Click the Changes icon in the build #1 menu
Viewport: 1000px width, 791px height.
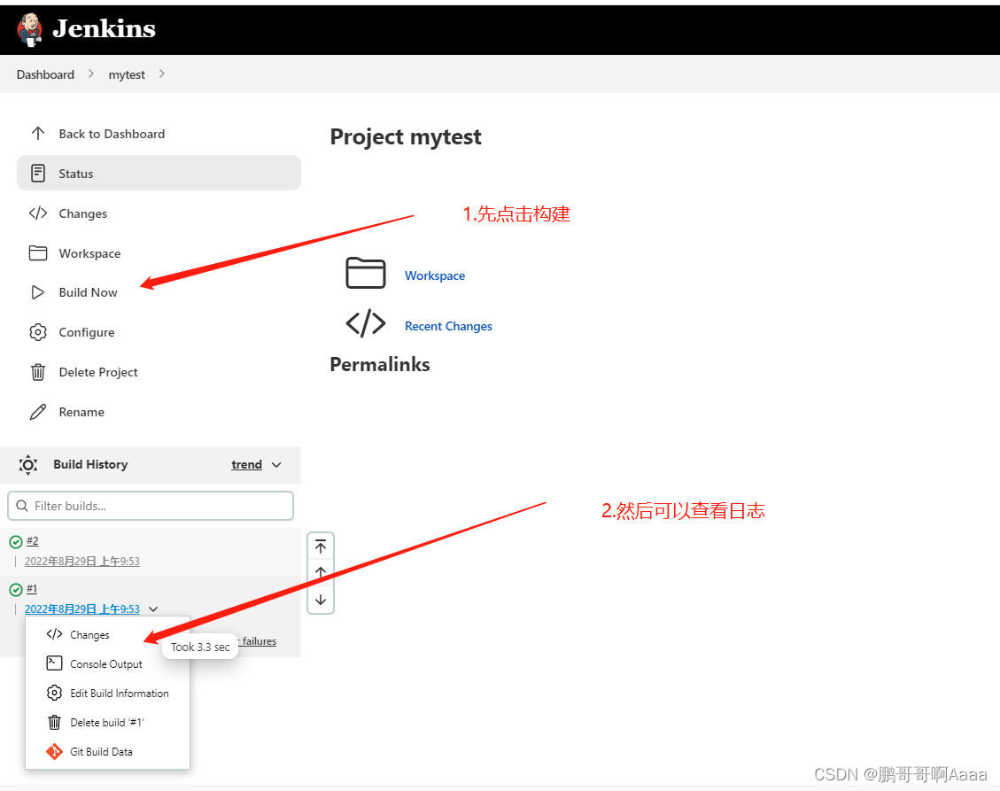point(54,634)
